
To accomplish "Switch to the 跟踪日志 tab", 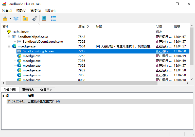I will [x=28, y=90].
